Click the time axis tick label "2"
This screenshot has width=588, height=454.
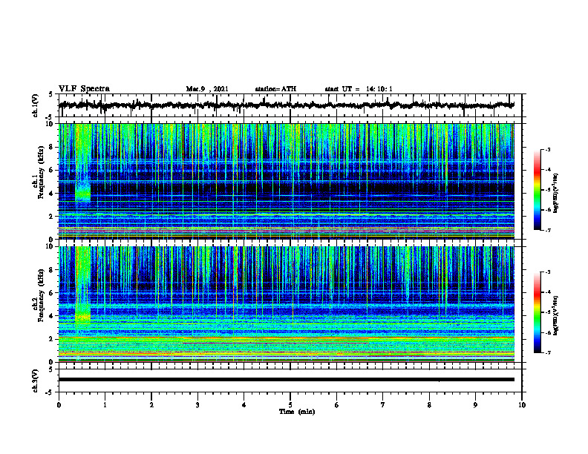(151, 405)
